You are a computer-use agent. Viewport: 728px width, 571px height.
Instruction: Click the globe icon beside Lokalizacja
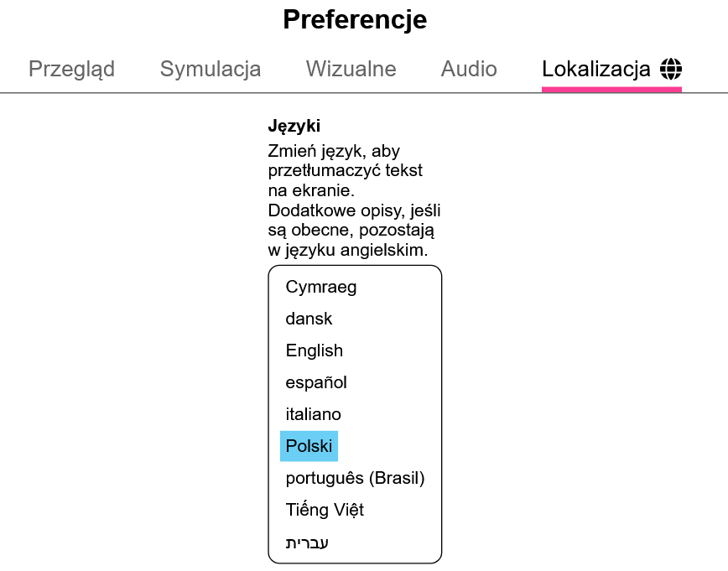(671, 69)
